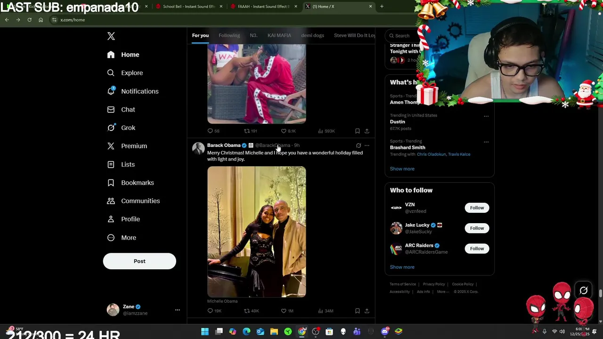603x339 pixels.
Task: Follow Jake Lucky account
Action: point(477,228)
